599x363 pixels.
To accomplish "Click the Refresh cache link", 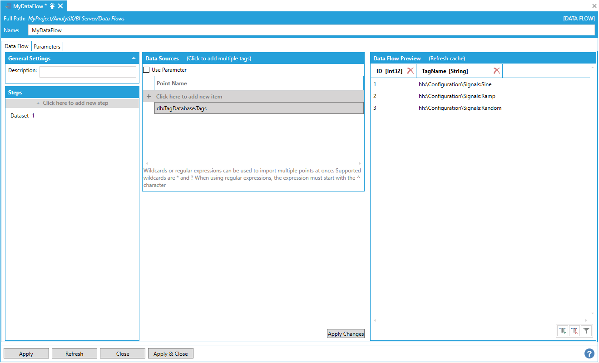I will [446, 59].
